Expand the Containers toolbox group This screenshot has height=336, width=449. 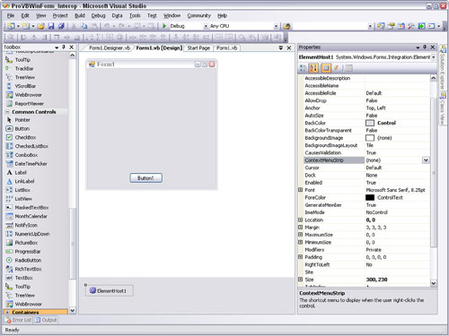[7, 312]
